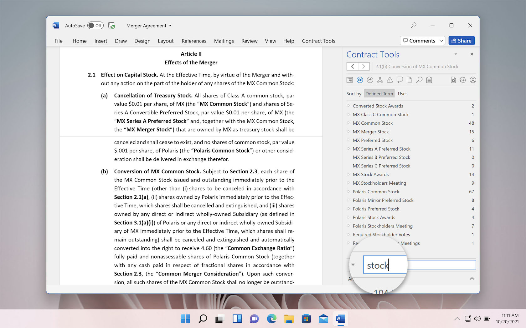
Task: Expand the Polaris Common Stock entry
Action: pos(348,192)
